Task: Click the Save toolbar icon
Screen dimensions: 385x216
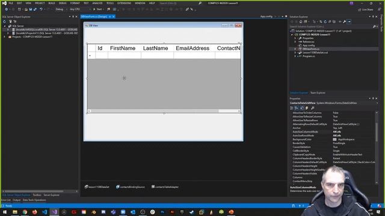Action: coord(31,10)
